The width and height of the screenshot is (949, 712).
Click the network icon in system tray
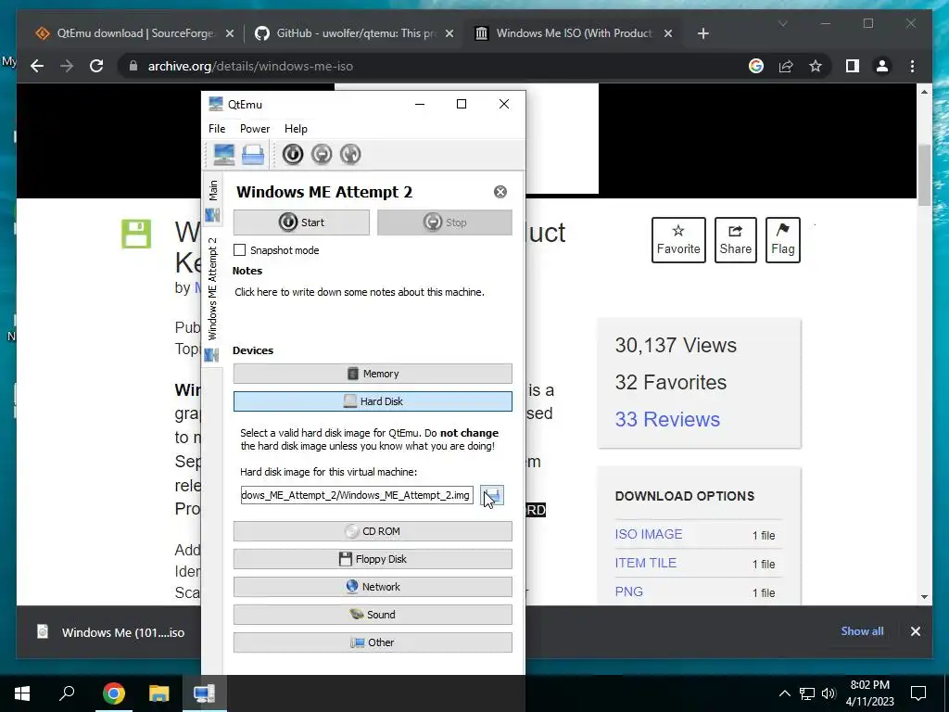807,693
